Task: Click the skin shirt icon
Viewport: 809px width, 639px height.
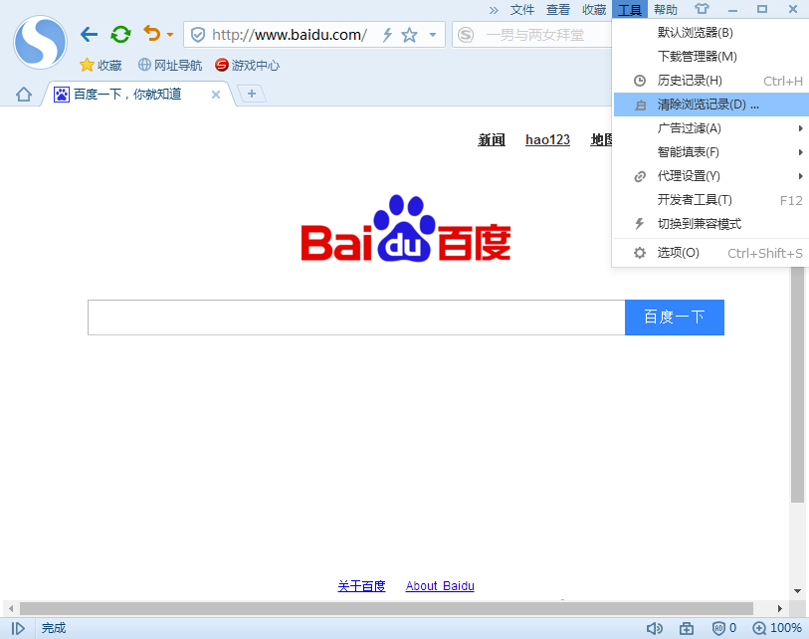Action: [x=702, y=9]
